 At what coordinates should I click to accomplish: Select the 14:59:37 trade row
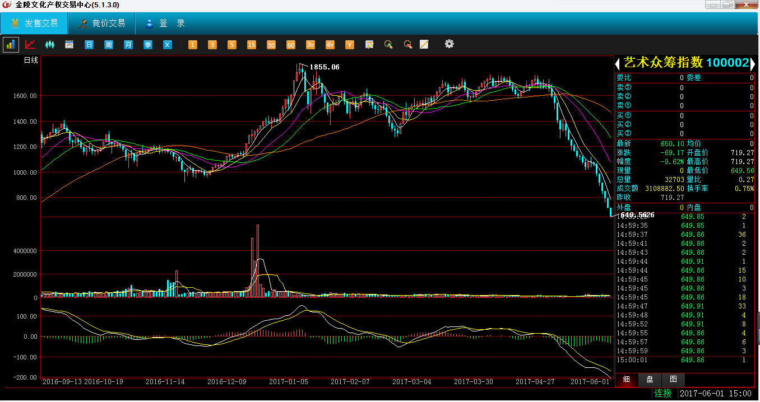(x=685, y=235)
